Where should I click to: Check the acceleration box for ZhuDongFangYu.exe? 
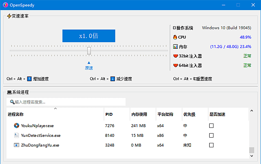click(x=211, y=145)
